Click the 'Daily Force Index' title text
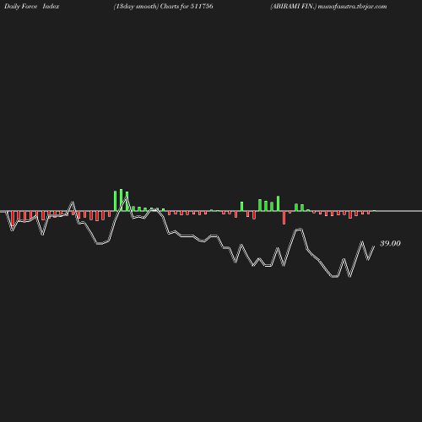 (x=31, y=7)
